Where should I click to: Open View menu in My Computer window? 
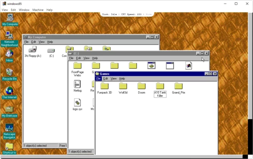41,42
